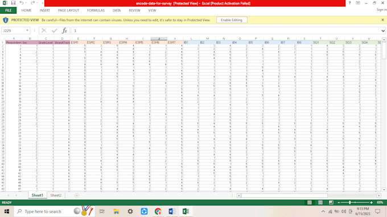
Task: Switch to the Sheet2 tab
Action: click(x=56, y=195)
